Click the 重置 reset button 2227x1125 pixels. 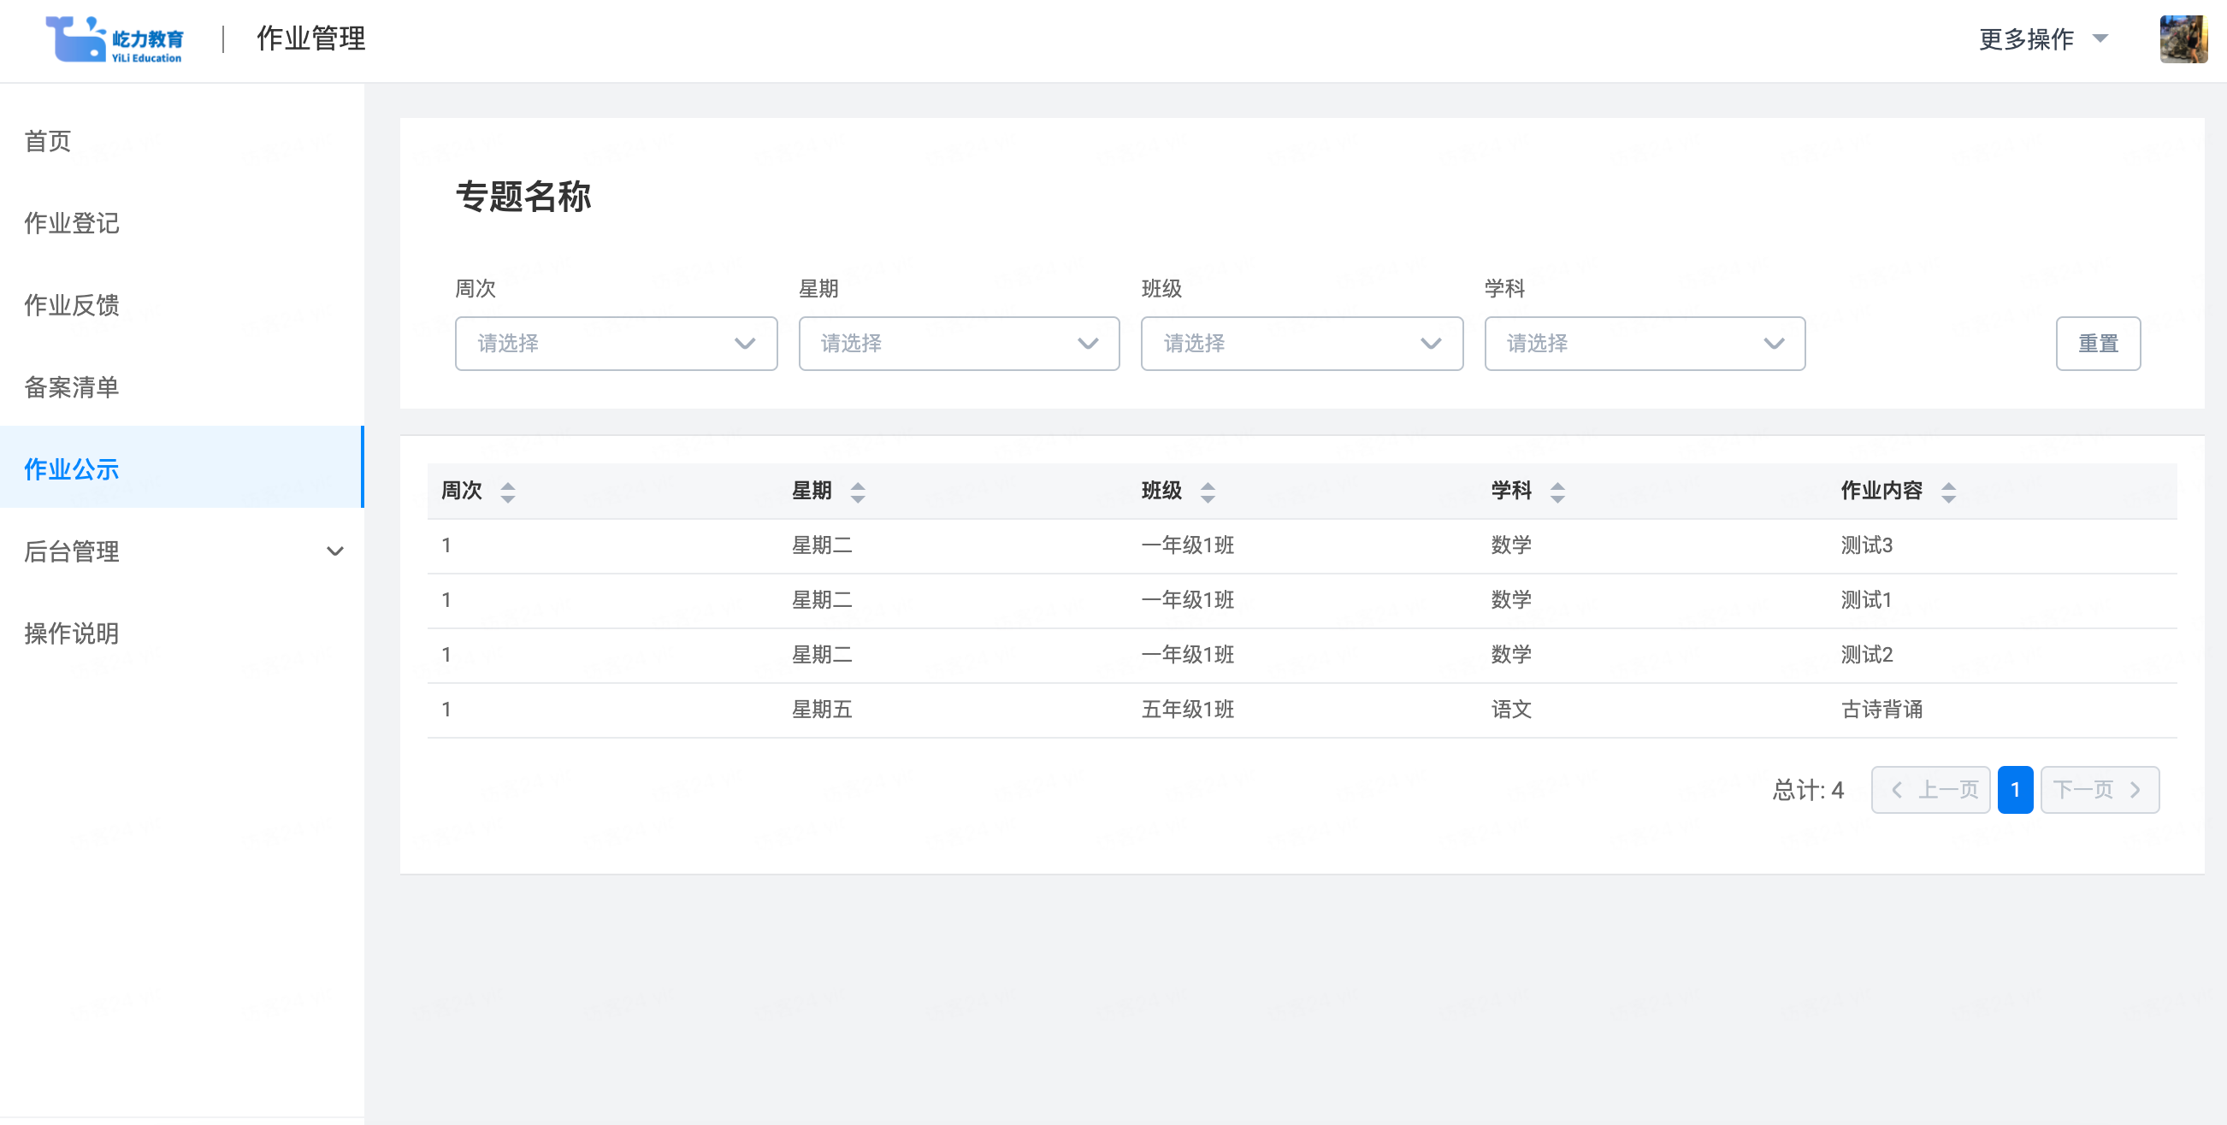point(2097,343)
